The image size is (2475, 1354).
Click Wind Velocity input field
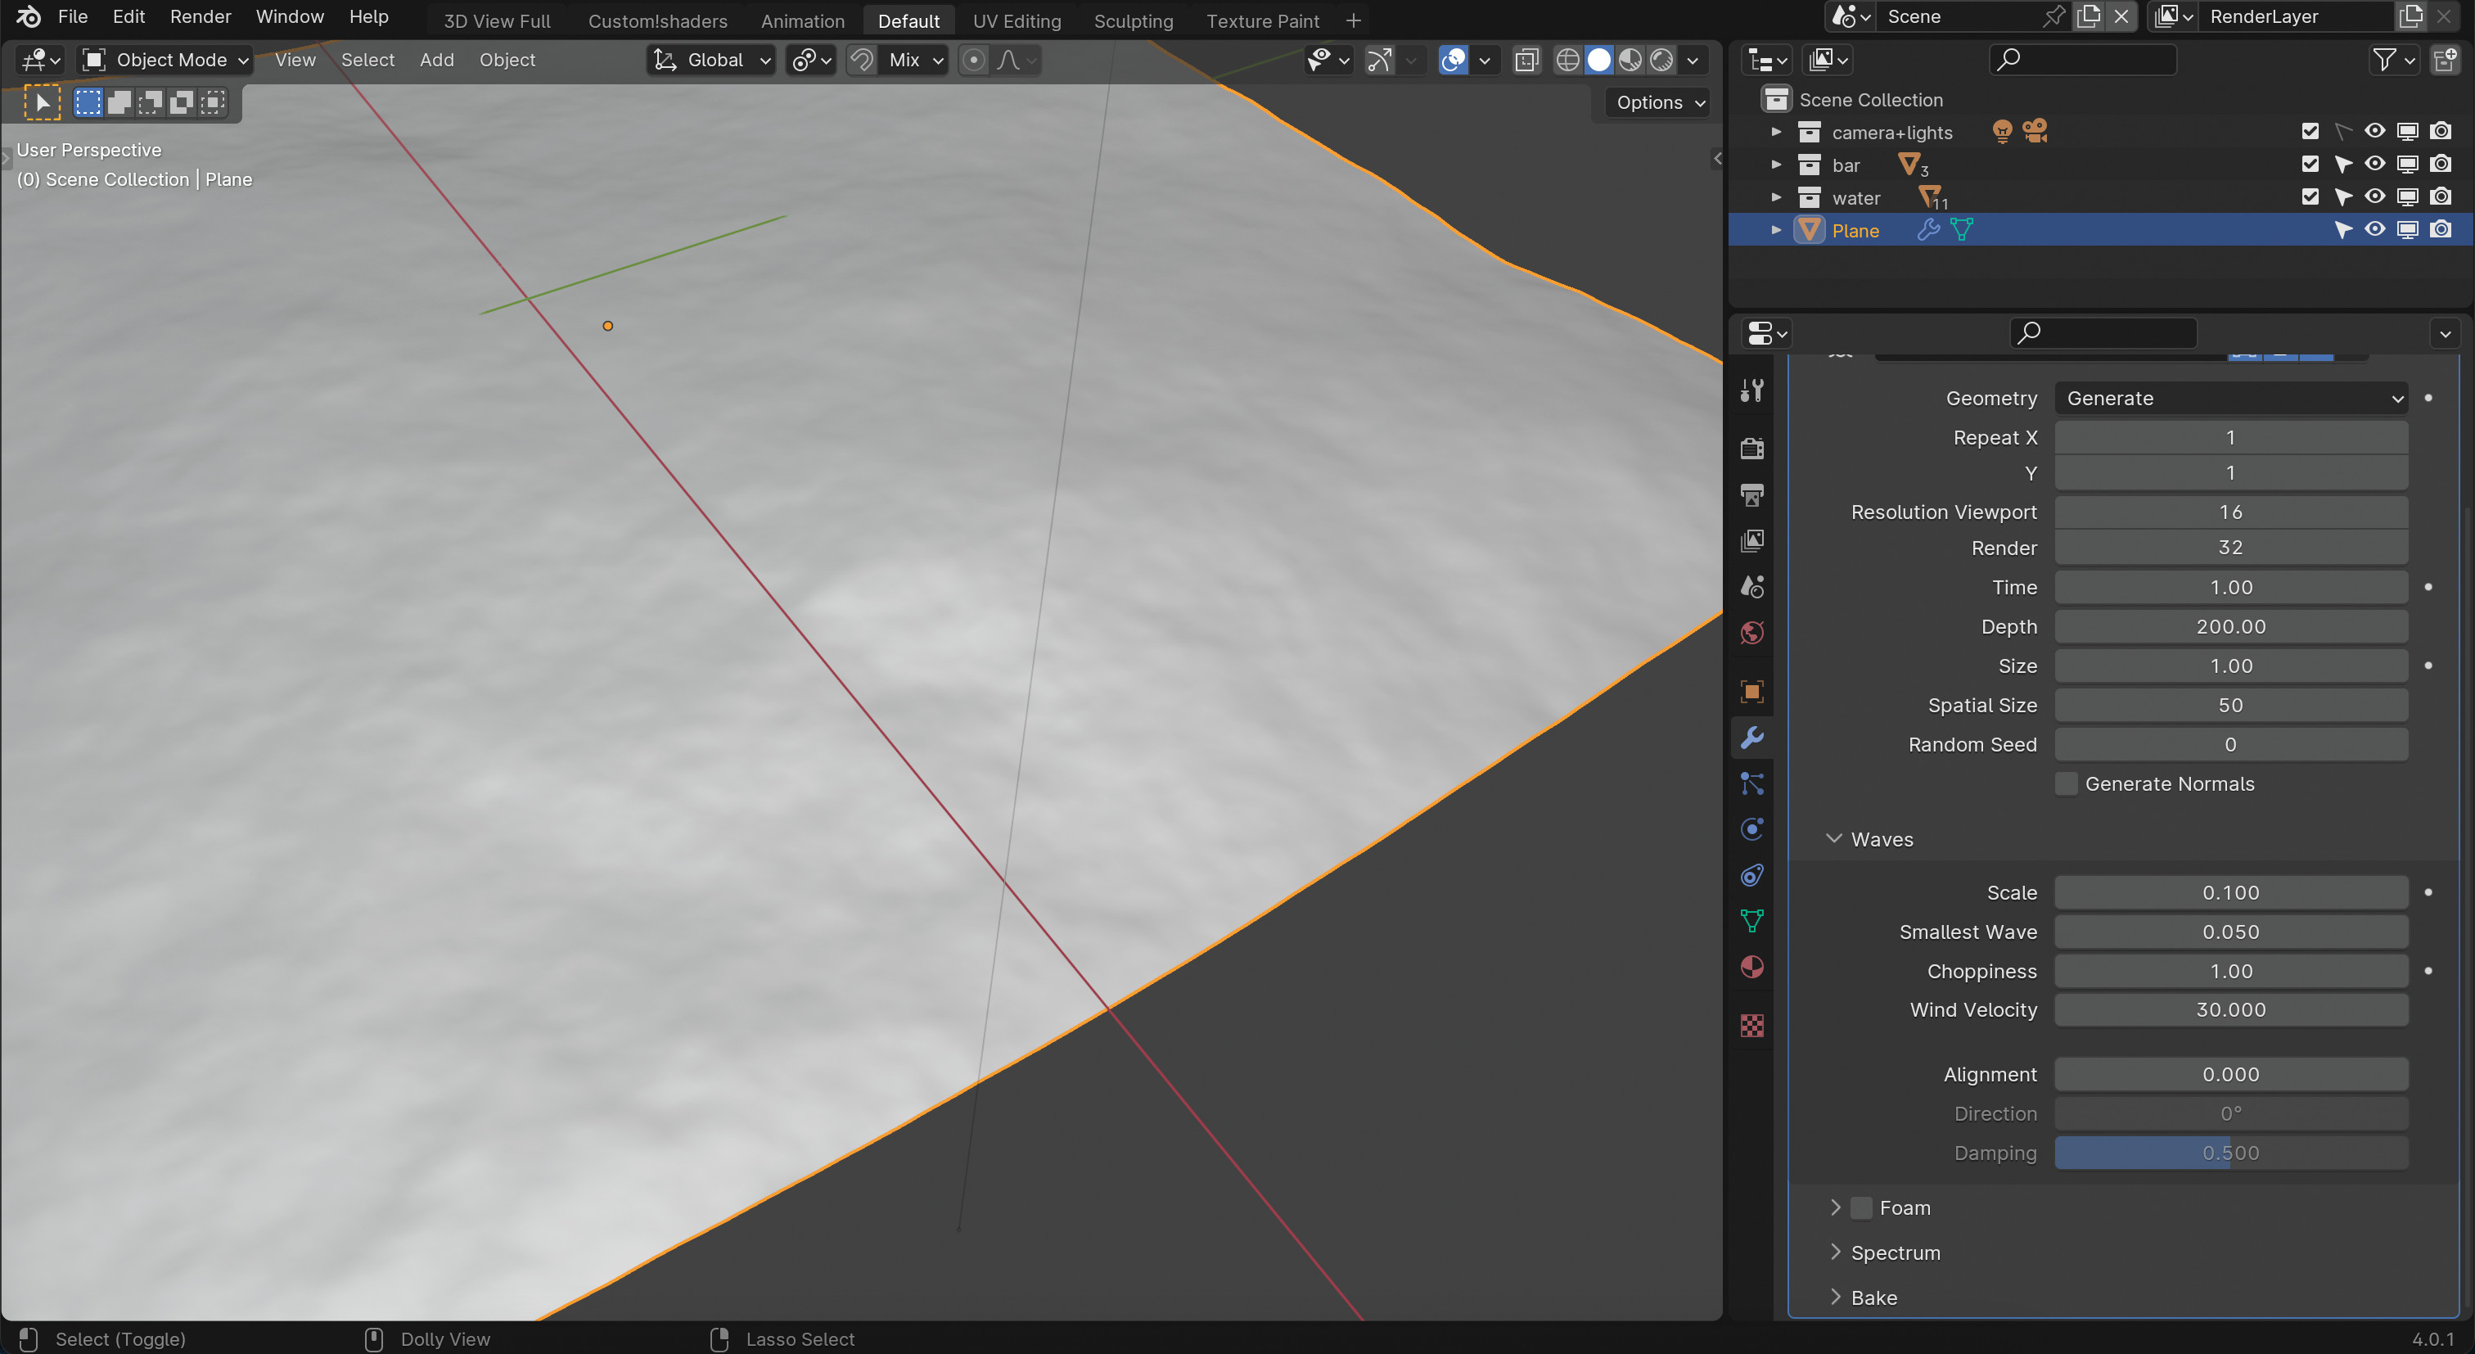[2230, 1009]
